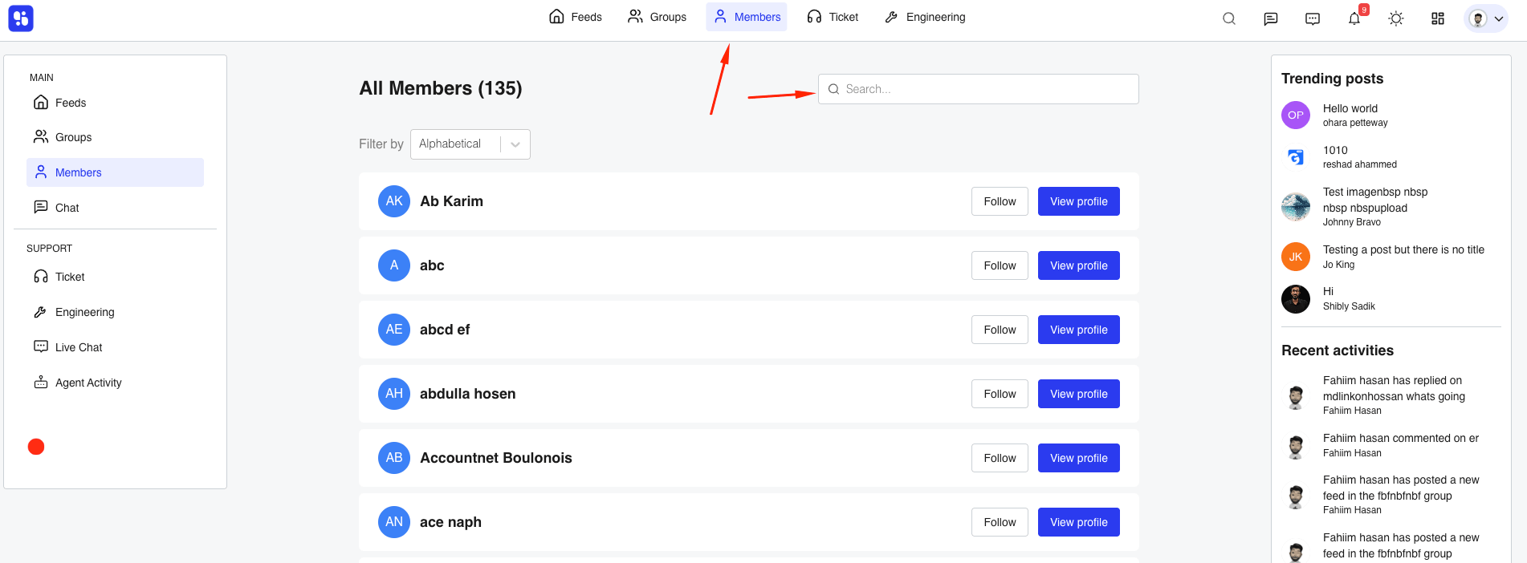Open the search icon in top bar
1527x563 pixels.
pos(1229,18)
